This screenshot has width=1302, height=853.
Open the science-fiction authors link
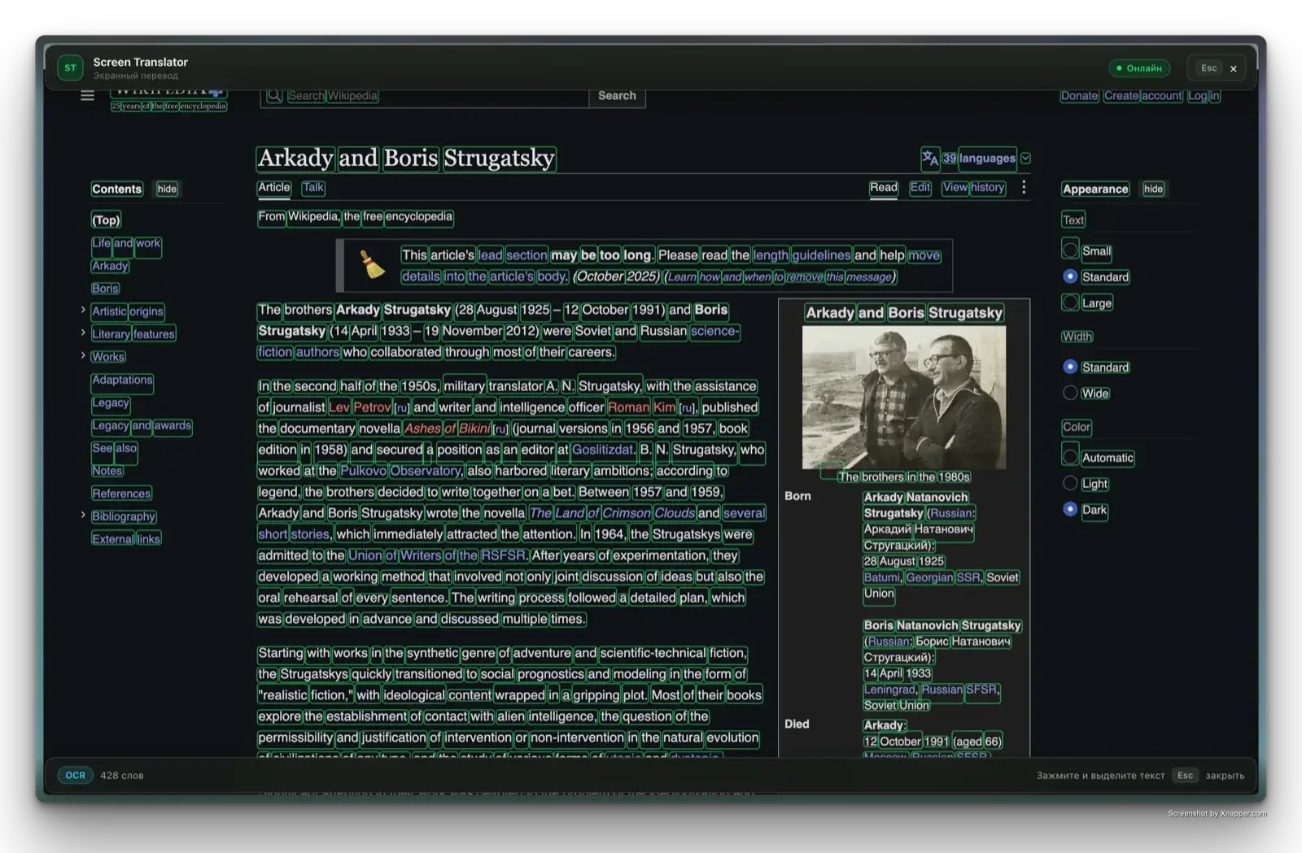299,352
